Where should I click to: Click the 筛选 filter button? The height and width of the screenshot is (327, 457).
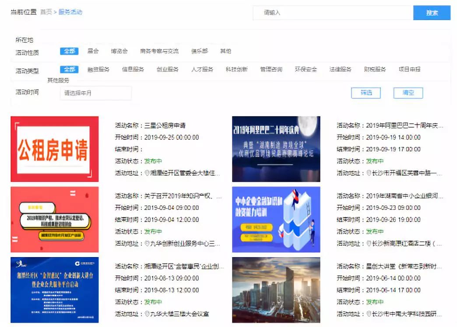tap(366, 93)
